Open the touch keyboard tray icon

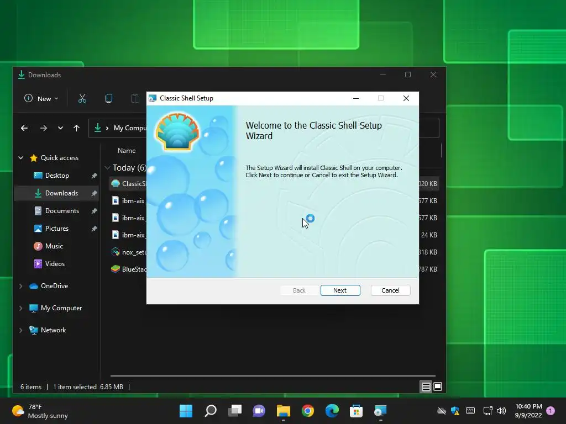(x=470, y=411)
